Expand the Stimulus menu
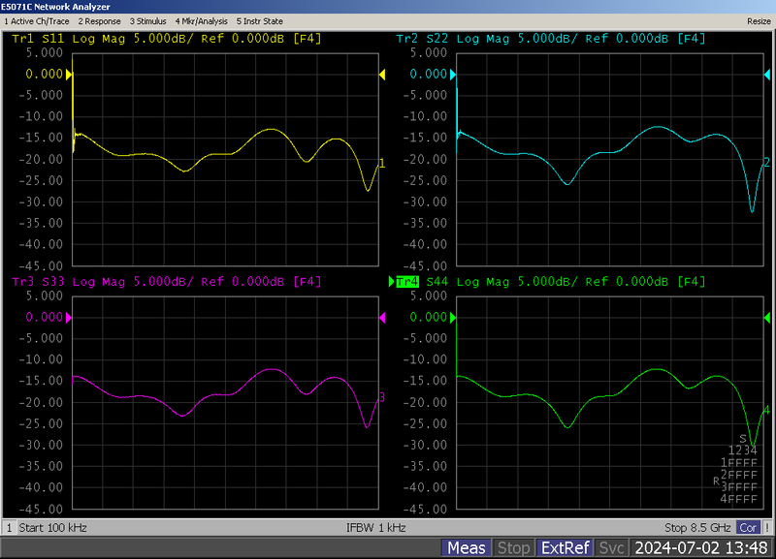776x559 pixels. [x=148, y=20]
